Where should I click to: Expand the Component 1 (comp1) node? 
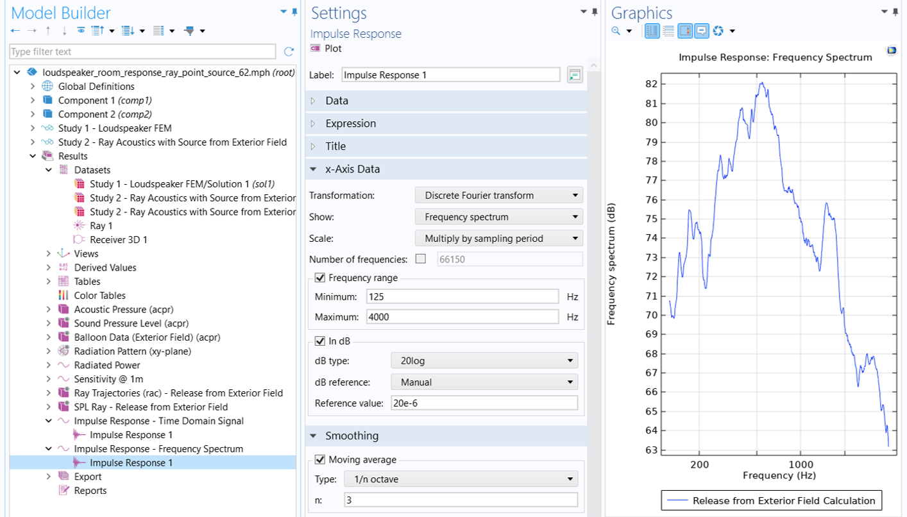tap(33, 101)
